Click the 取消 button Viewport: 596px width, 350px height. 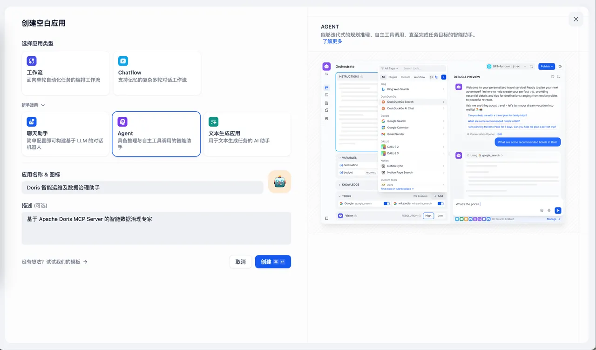coord(241,262)
